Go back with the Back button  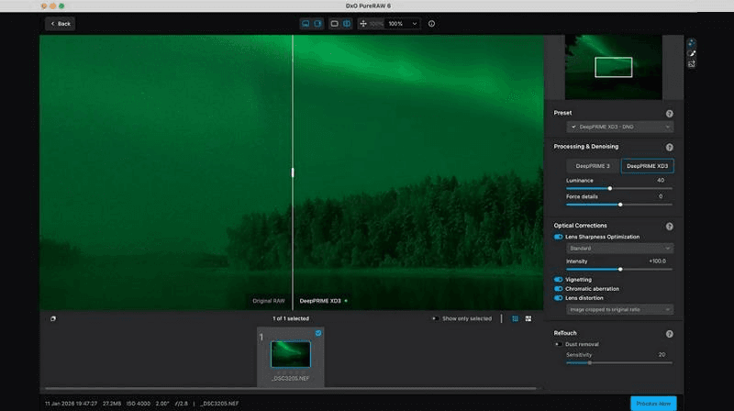[x=61, y=24]
